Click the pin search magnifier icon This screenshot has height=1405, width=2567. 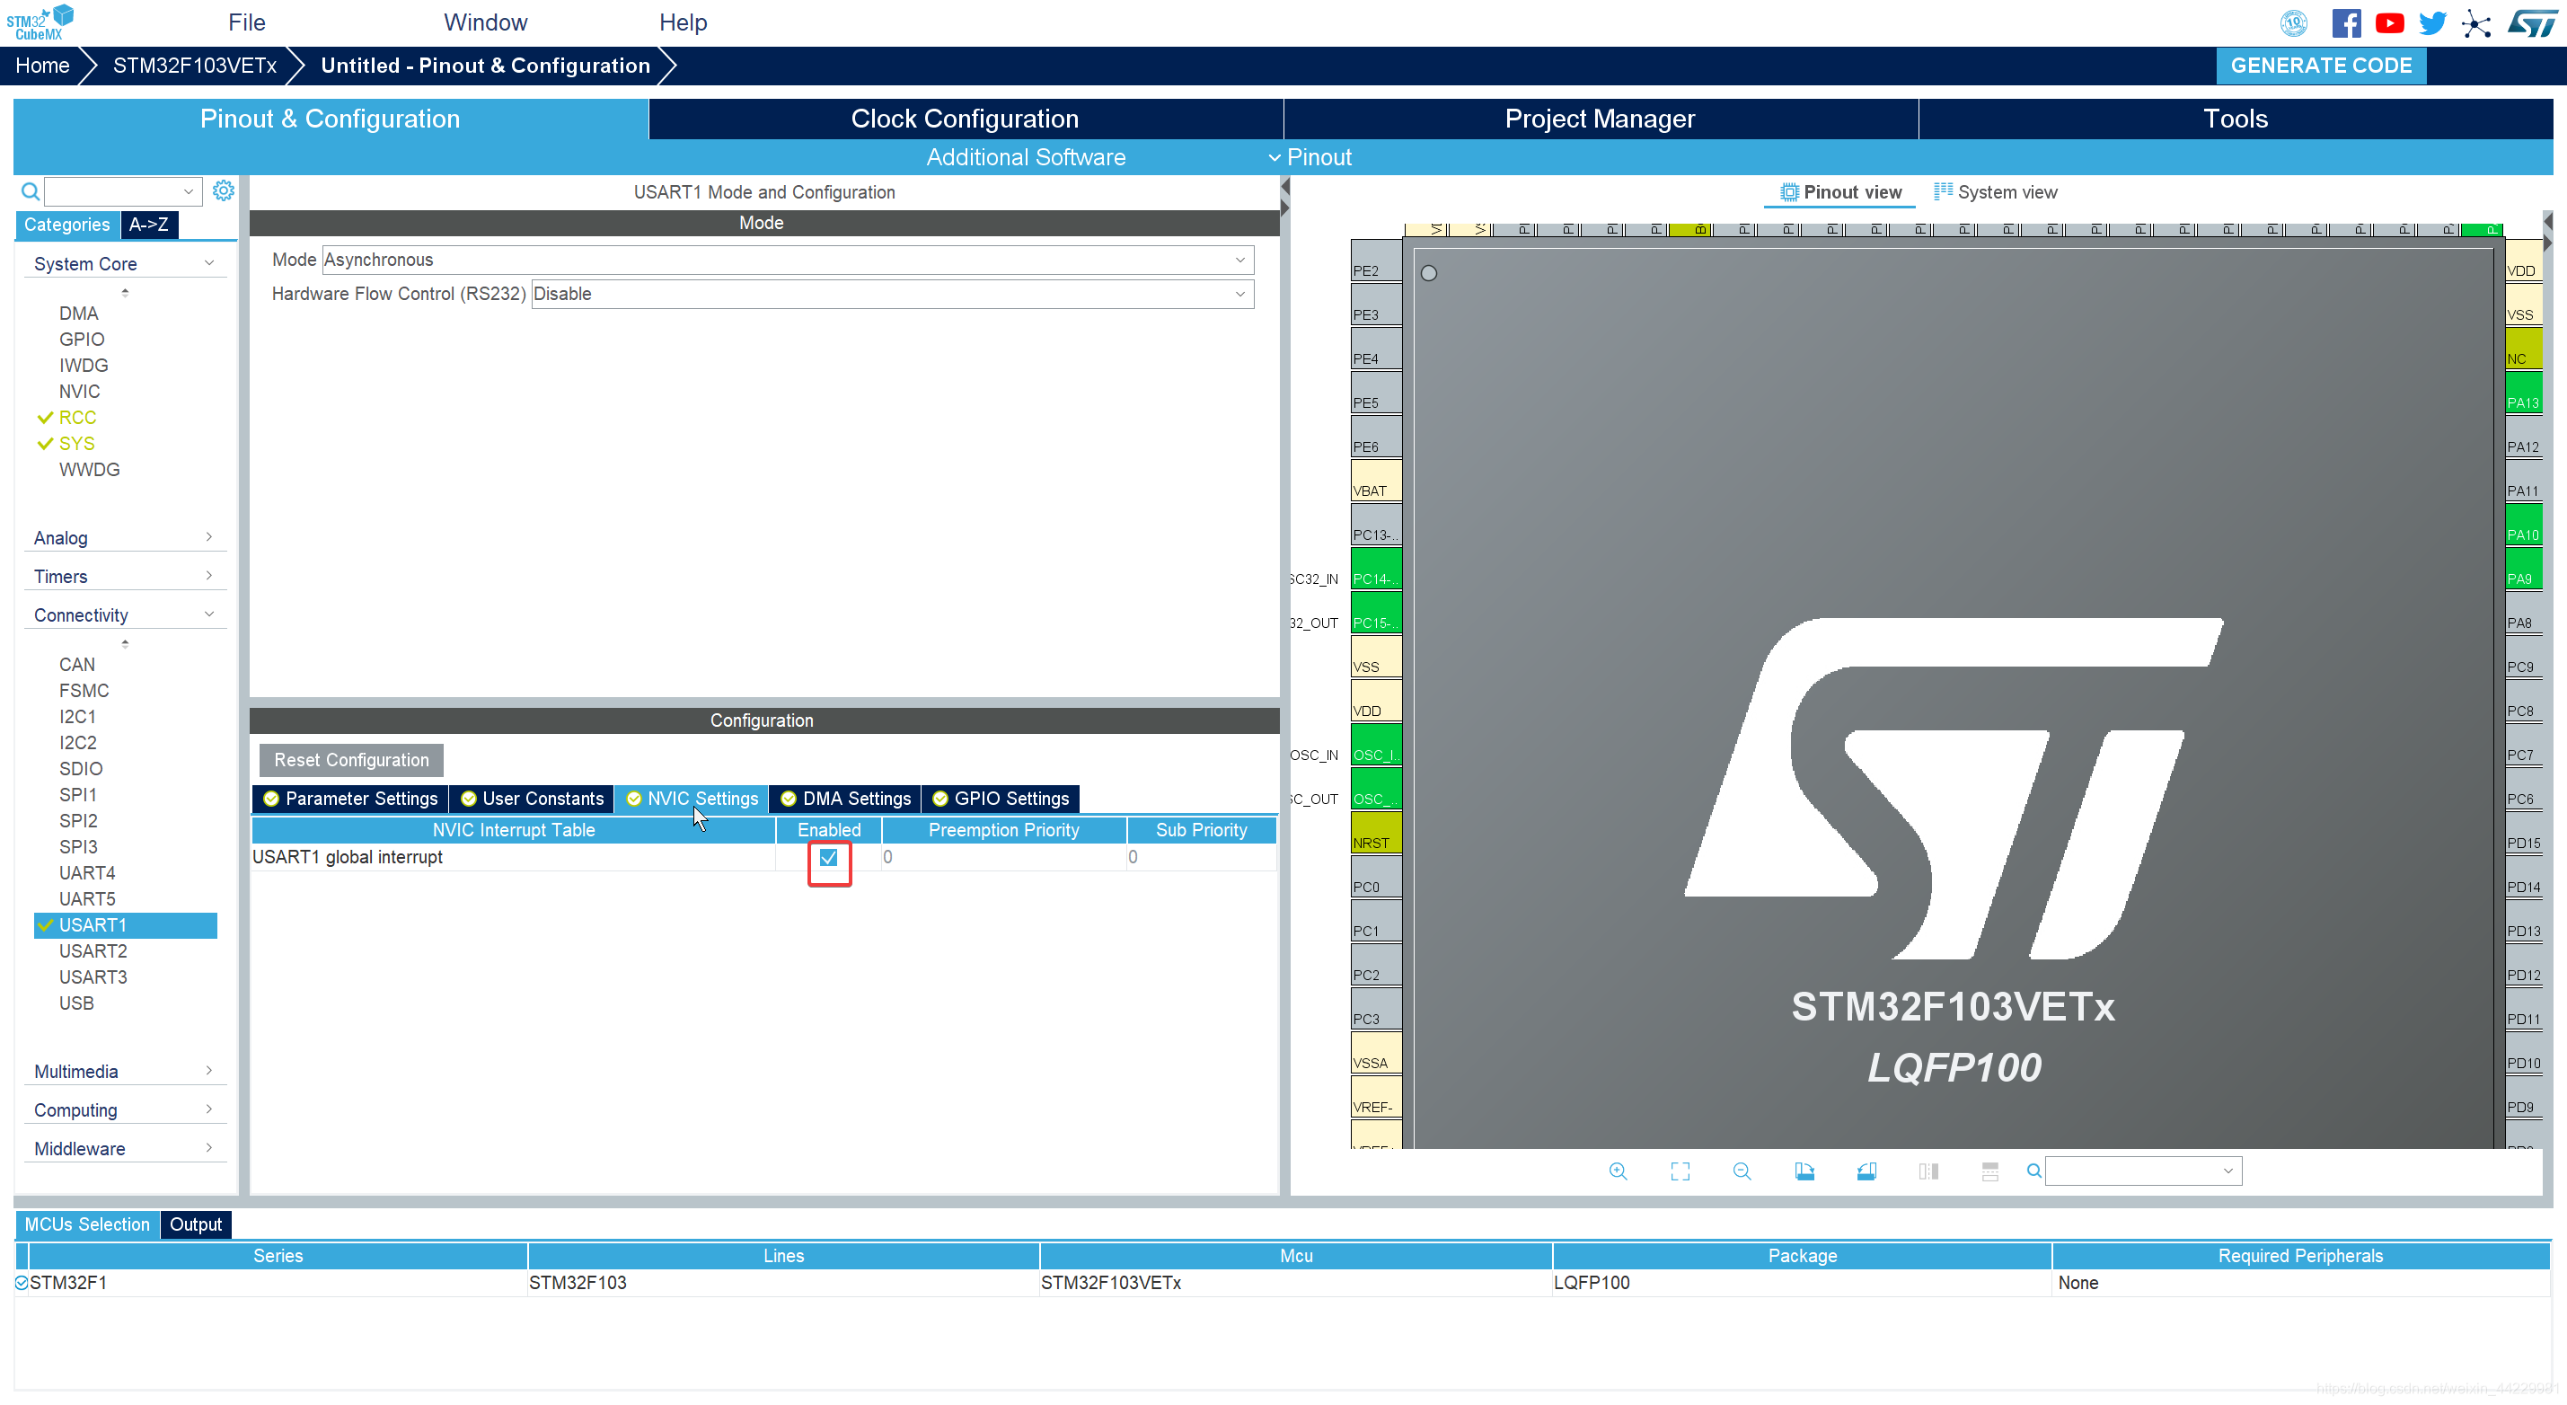pyautogui.click(x=2033, y=1171)
